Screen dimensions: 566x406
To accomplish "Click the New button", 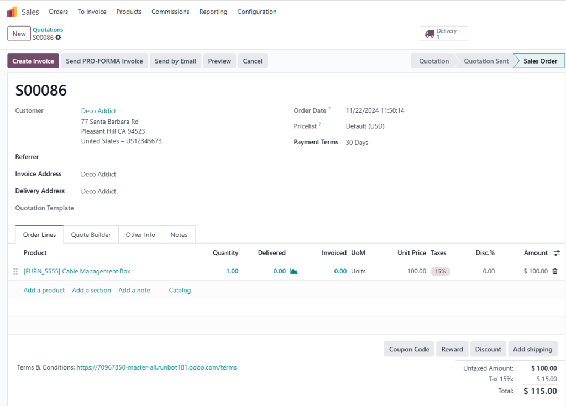I will click(x=19, y=34).
